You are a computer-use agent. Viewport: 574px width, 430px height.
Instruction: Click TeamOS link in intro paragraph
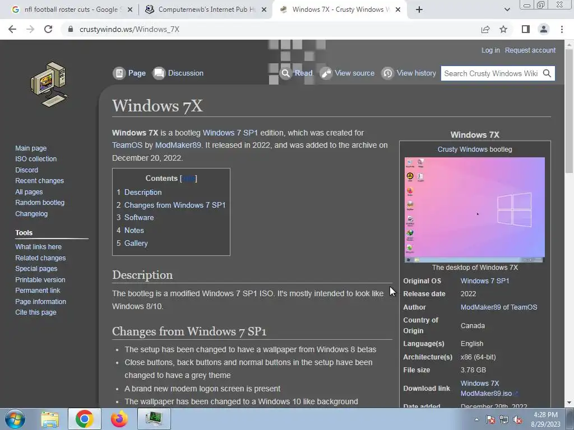click(x=127, y=145)
